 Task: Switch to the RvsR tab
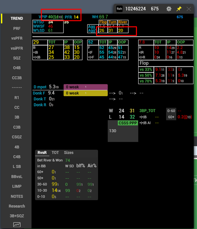click(x=42, y=153)
